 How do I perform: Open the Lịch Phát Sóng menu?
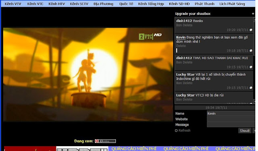(x=232, y=4)
